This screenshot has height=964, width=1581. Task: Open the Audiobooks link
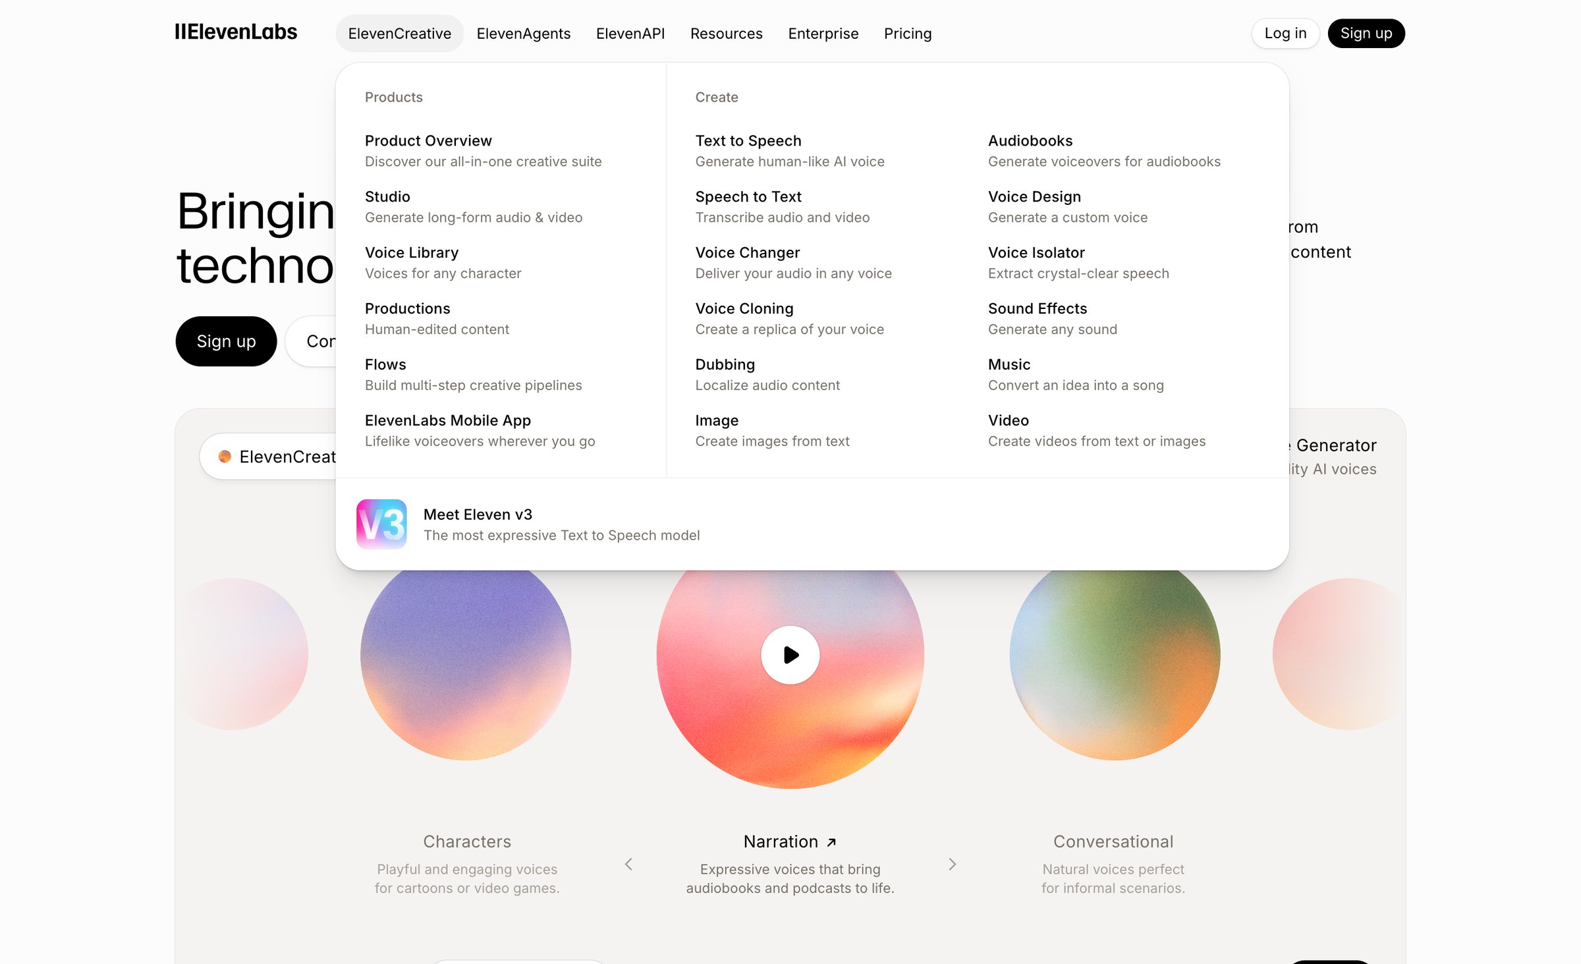coord(1104,150)
